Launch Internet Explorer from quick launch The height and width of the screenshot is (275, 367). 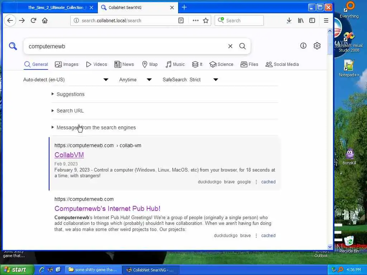click(42, 270)
